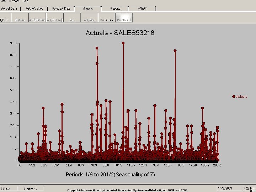Click the x-axis label 1/6
The width and height of the screenshot is (256, 192).
[19, 165]
